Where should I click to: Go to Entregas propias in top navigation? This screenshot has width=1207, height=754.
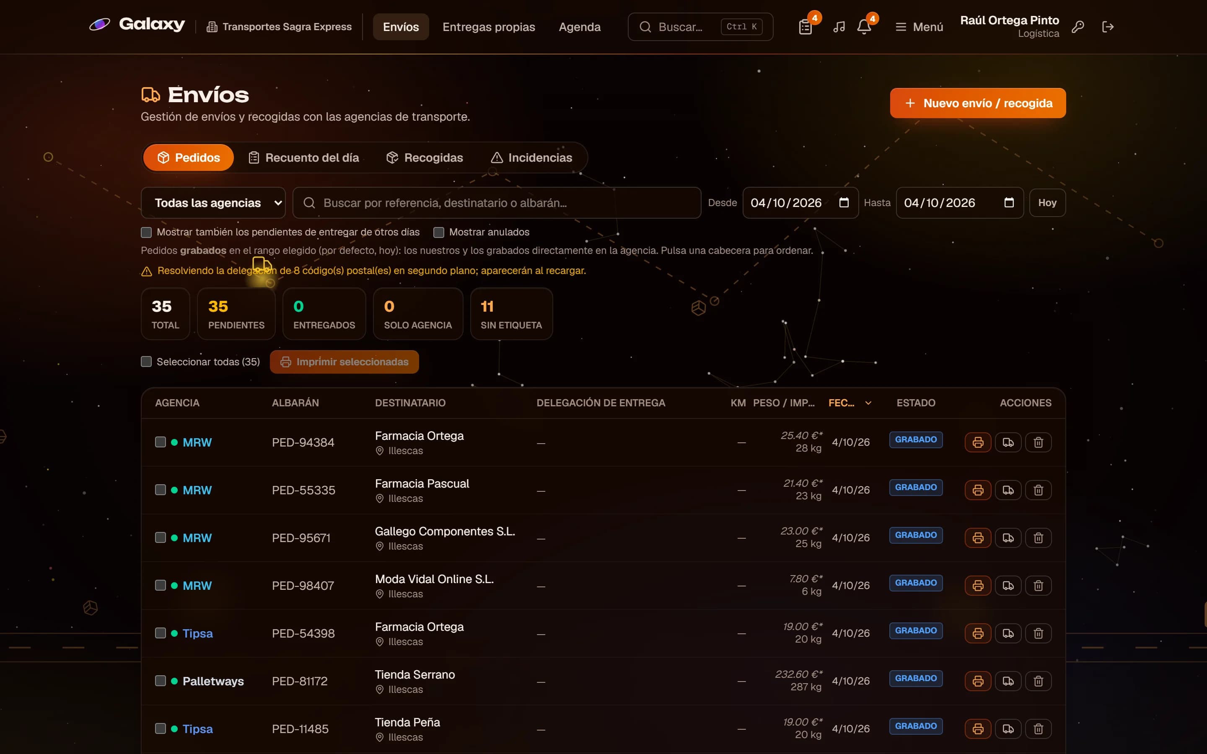coord(489,27)
